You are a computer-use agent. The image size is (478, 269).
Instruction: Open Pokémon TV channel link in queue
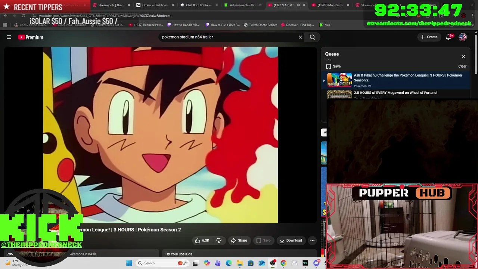click(362, 86)
